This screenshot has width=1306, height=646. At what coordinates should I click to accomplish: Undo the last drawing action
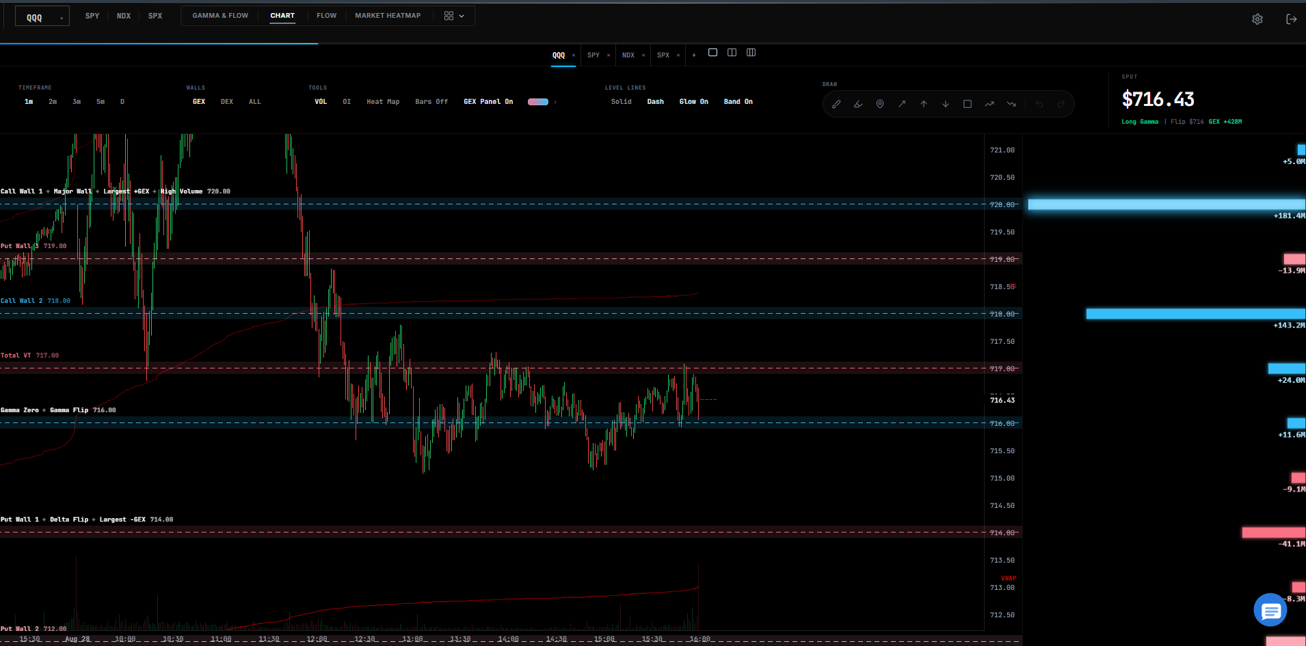click(1039, 104)
